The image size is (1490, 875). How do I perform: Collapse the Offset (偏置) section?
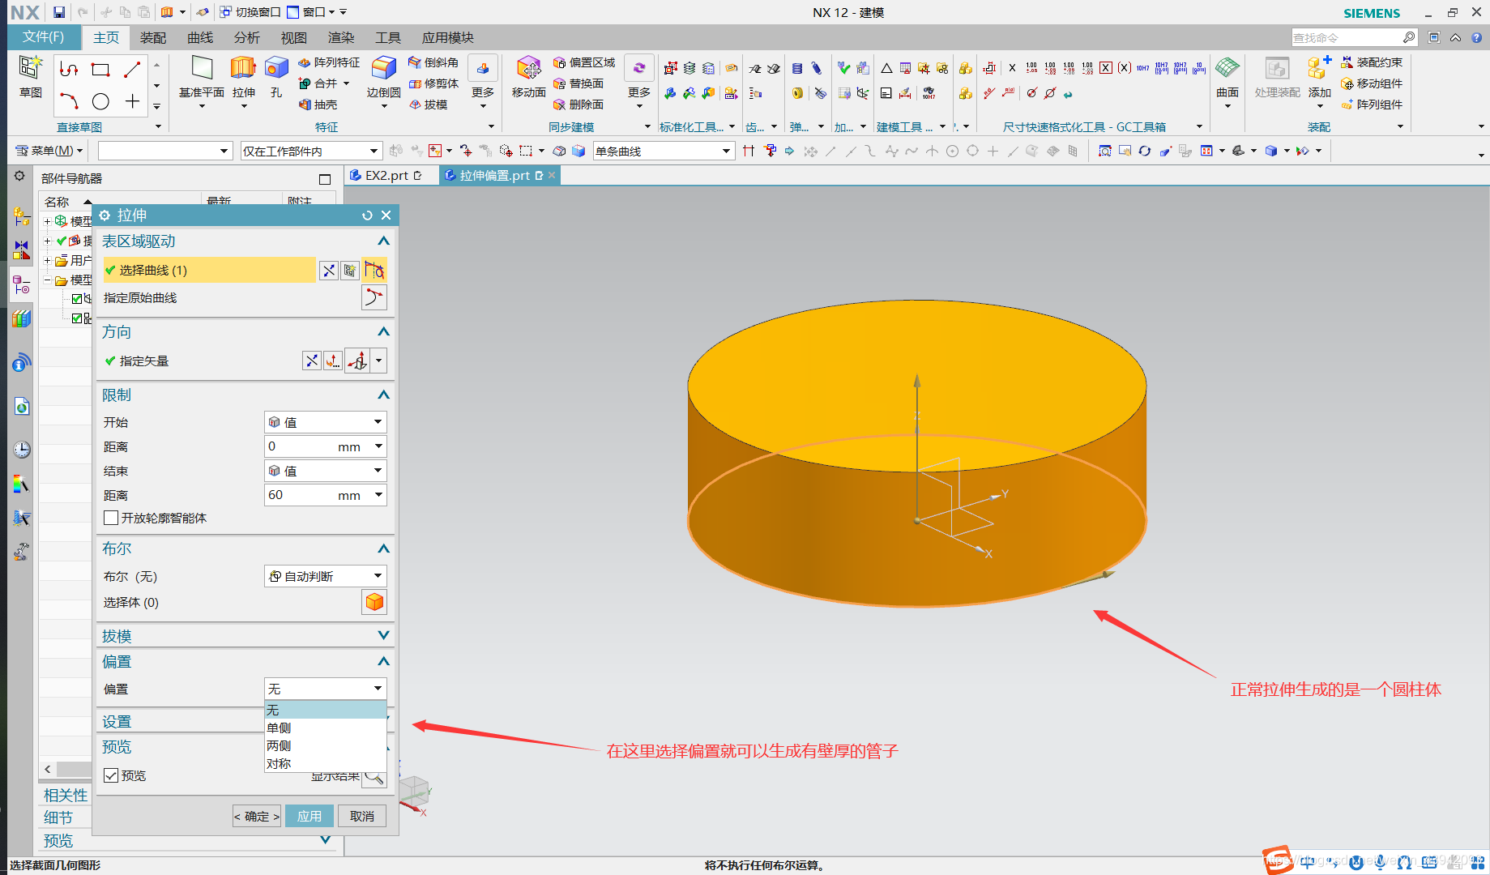[384, 661]
